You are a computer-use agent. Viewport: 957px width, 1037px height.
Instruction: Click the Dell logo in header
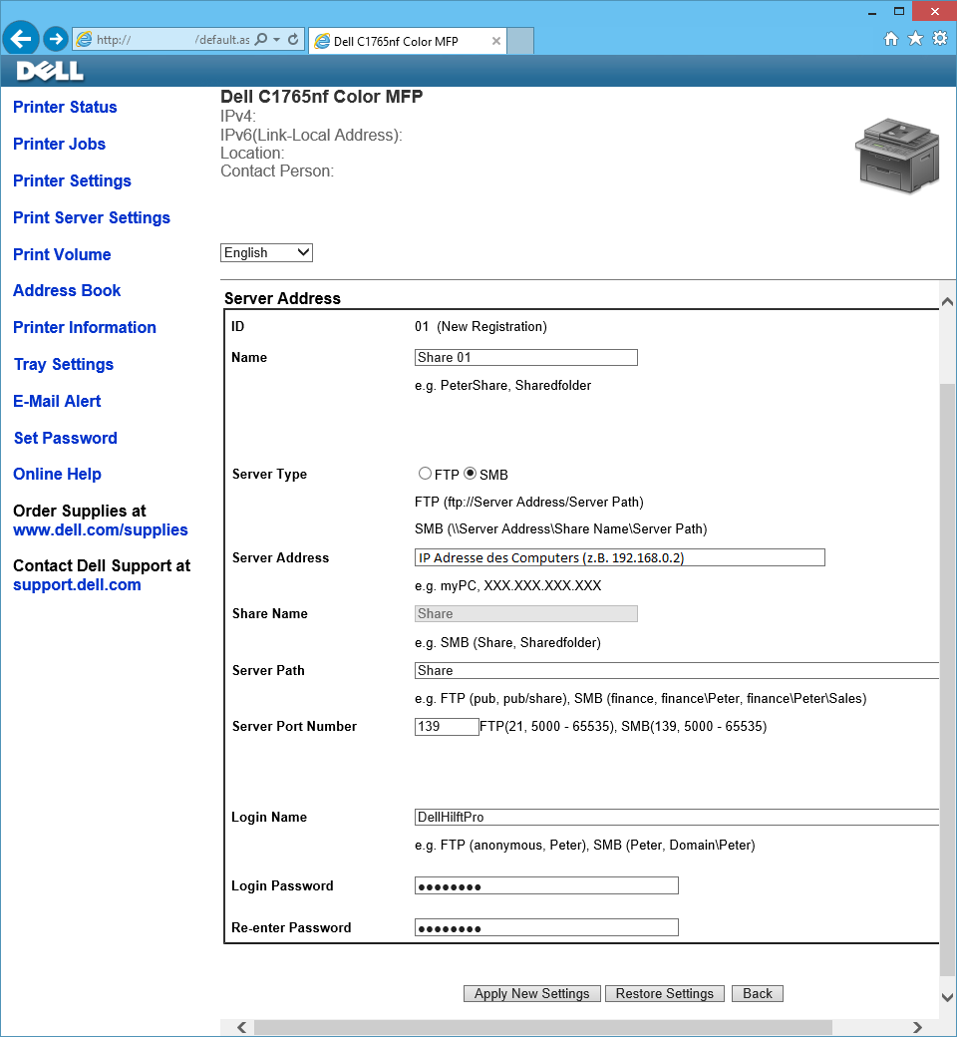click(50, 70)
